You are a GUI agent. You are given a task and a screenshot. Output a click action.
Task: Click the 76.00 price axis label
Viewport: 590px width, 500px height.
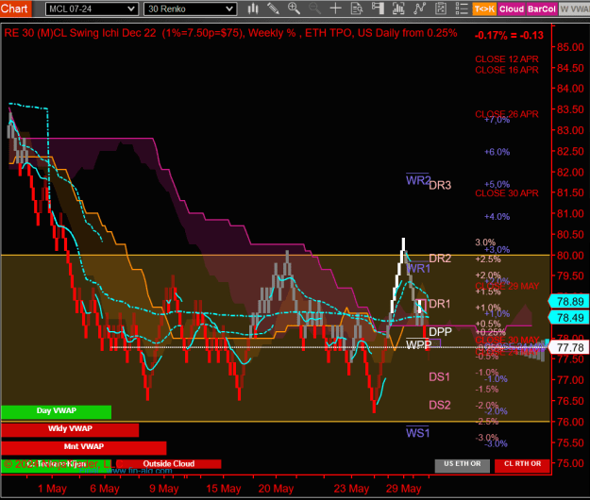pyautogui.click(x=570, y=422)
